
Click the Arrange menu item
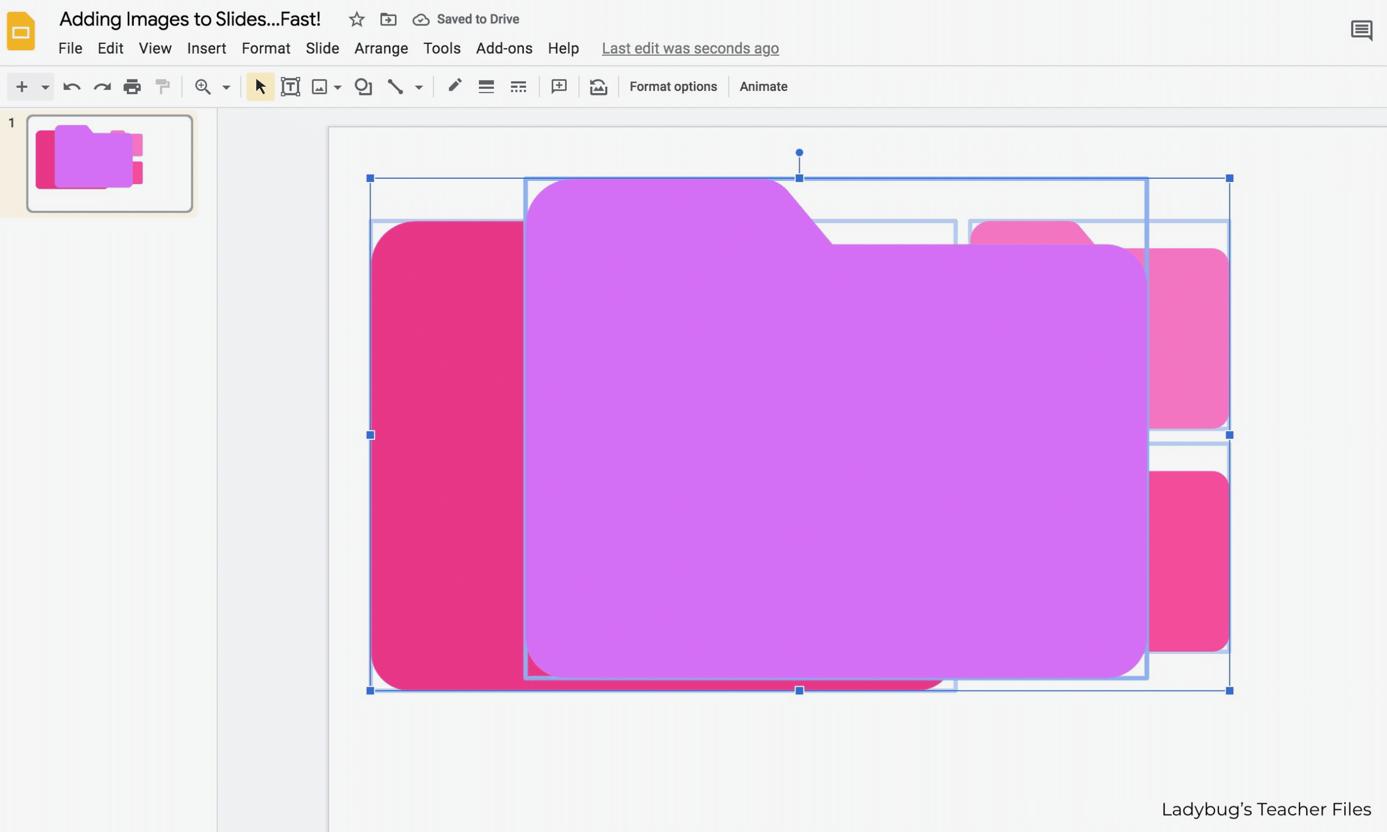click(x=380, y=48)
